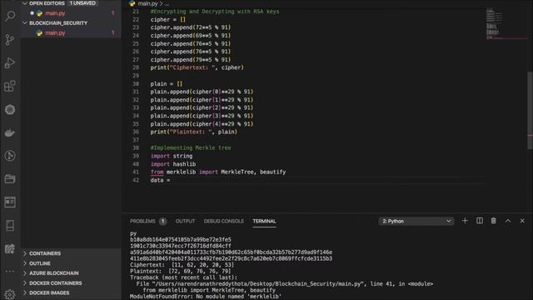Click Python file icon in breadcrumb
The image size is (533, 300).
(132, 3)
